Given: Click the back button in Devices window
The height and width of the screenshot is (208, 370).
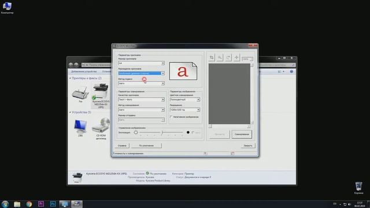Looking at the screenshot, I should [71, 65].
